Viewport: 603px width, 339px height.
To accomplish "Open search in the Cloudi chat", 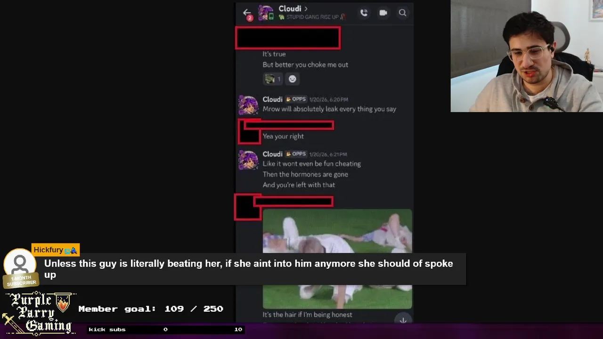I will point(402,13).
